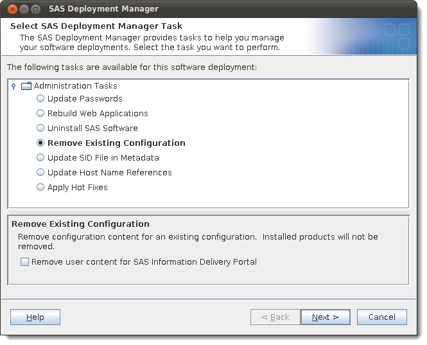Maximize the SAS Deployment Manager window
The width and height of the screenshot is (427, 345).
[x=35, y=9]
